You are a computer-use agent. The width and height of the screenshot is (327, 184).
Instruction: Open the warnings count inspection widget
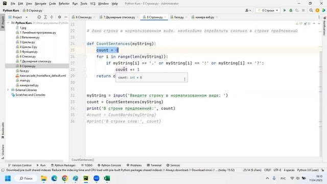coord(303,24)
